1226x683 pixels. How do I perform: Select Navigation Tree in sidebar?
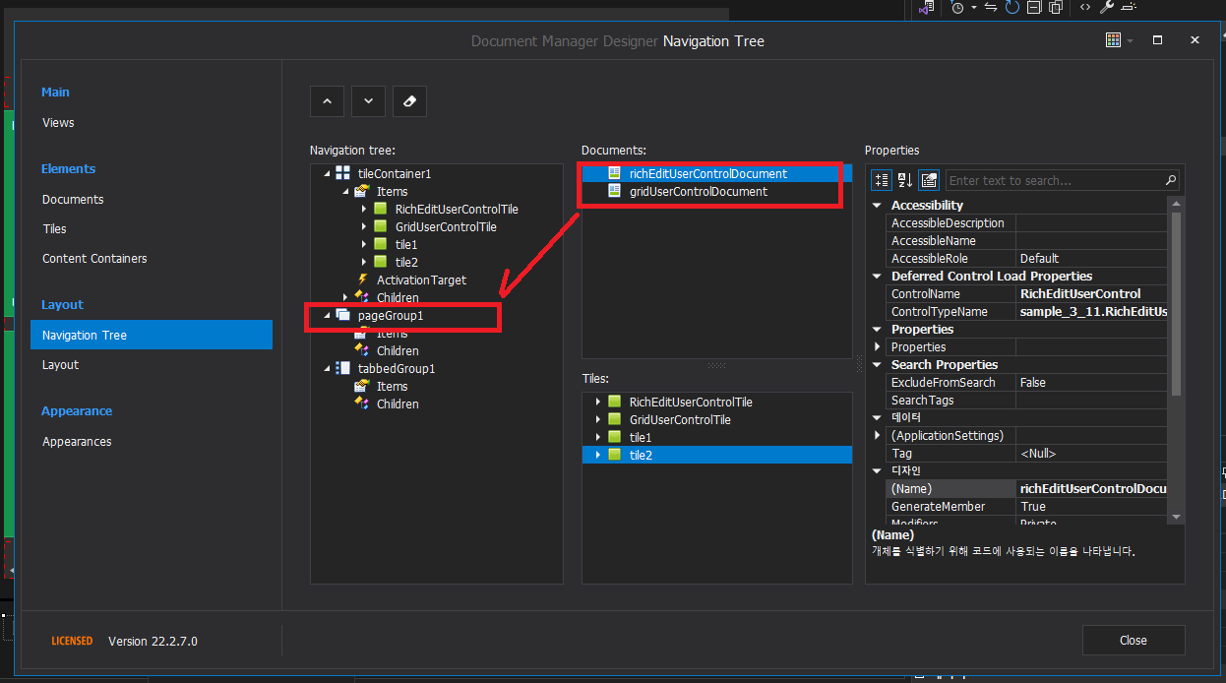tap(152, 335)
